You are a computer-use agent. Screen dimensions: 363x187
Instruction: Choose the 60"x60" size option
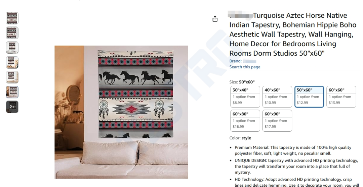pos(341,97)
